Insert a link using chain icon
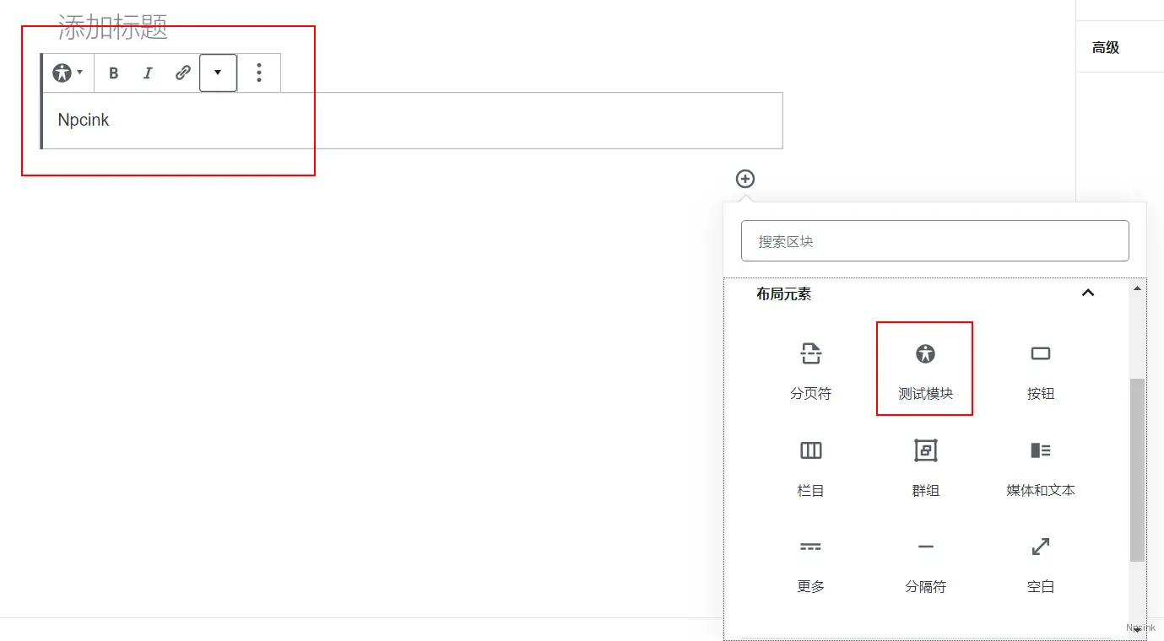1164x641 pixels. click(182, 73)
